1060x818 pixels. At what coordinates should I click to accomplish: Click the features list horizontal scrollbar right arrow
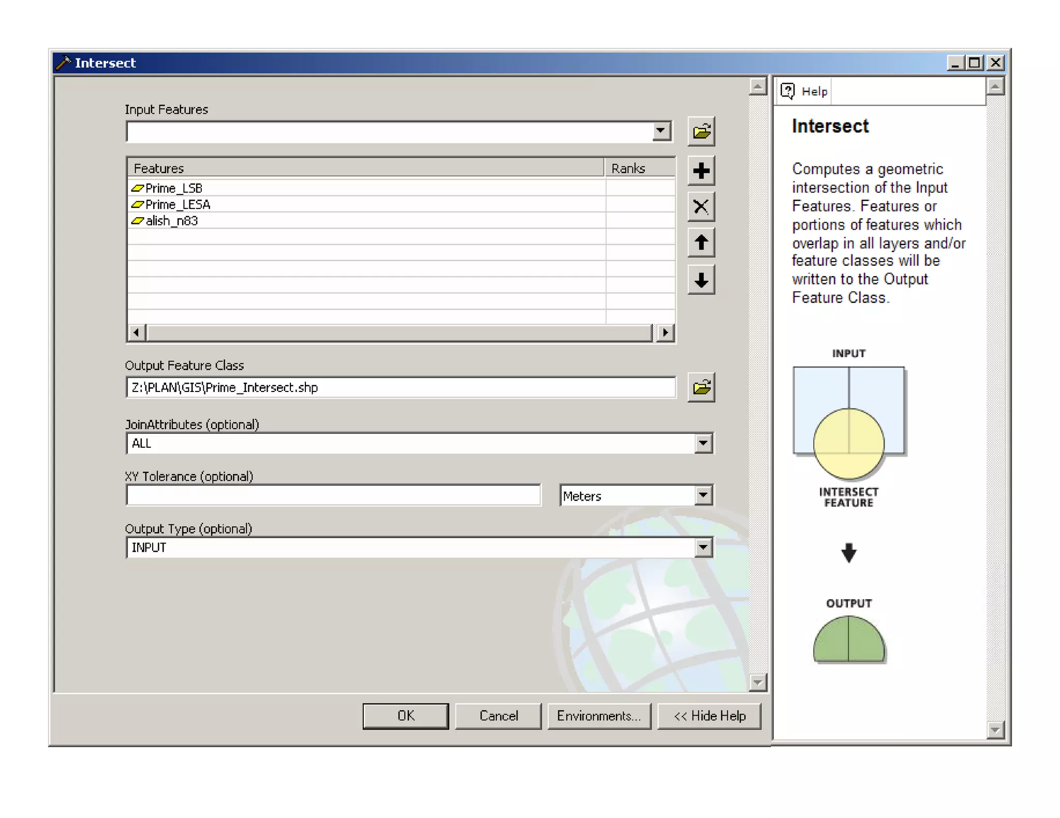coord(665,332)
